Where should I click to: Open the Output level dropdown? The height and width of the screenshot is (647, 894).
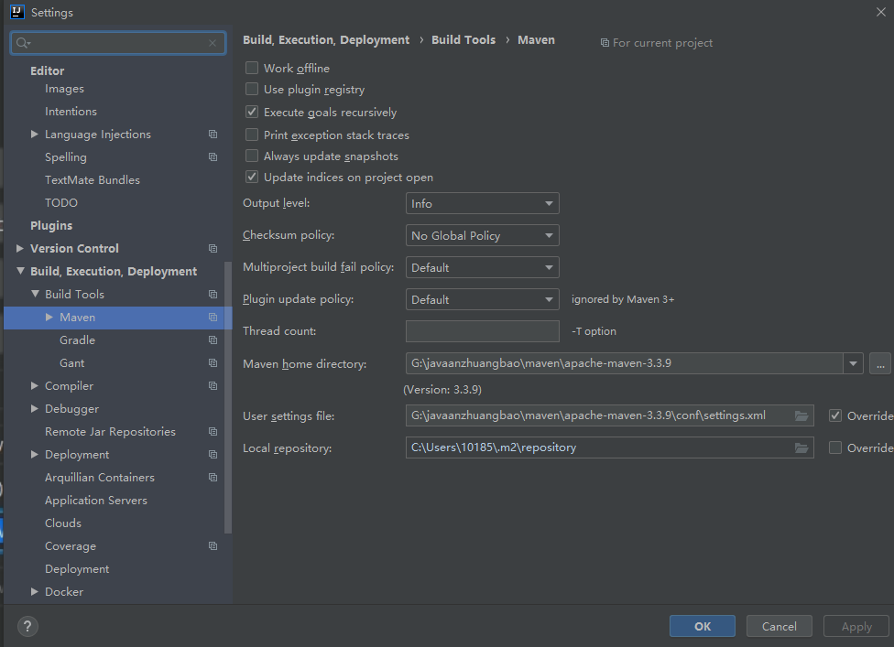click(482, 204)
